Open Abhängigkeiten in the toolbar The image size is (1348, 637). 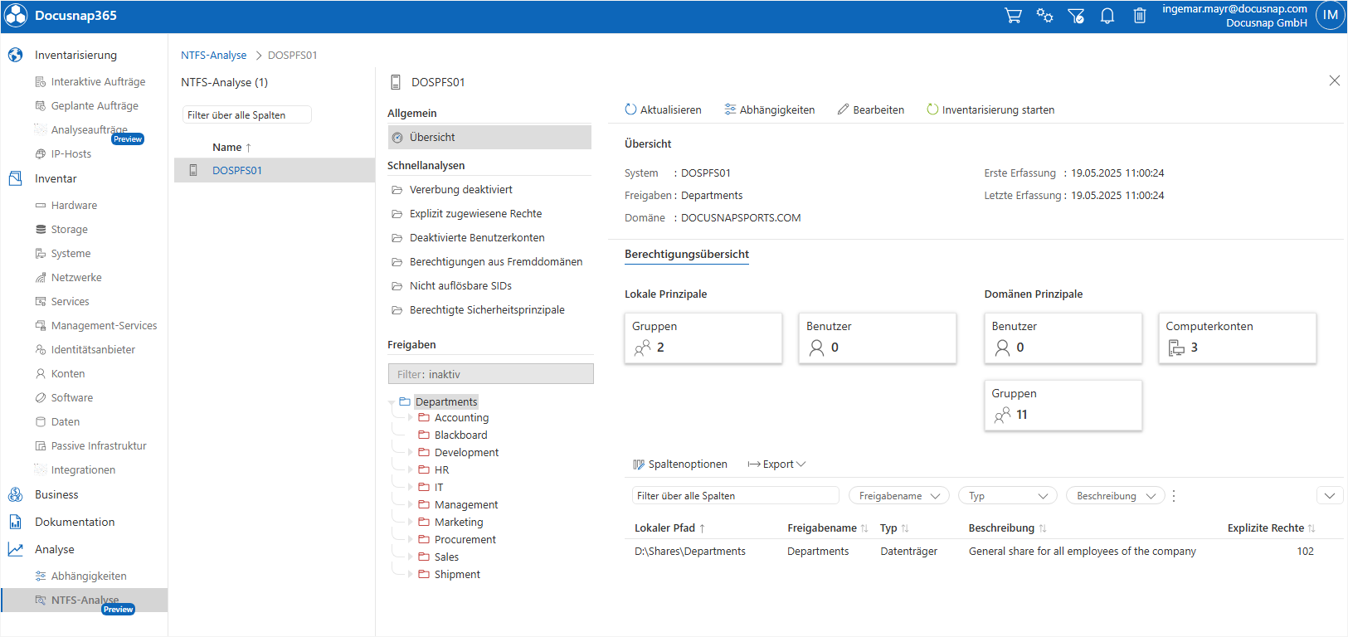(769, 109)
